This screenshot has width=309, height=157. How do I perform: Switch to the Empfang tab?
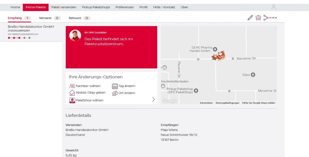(19, 18)
